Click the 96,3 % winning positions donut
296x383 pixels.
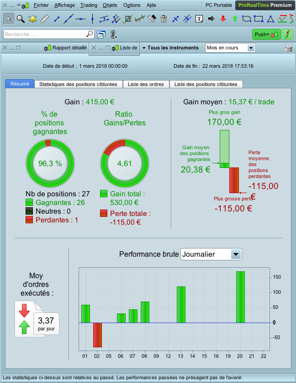point(50,163)
